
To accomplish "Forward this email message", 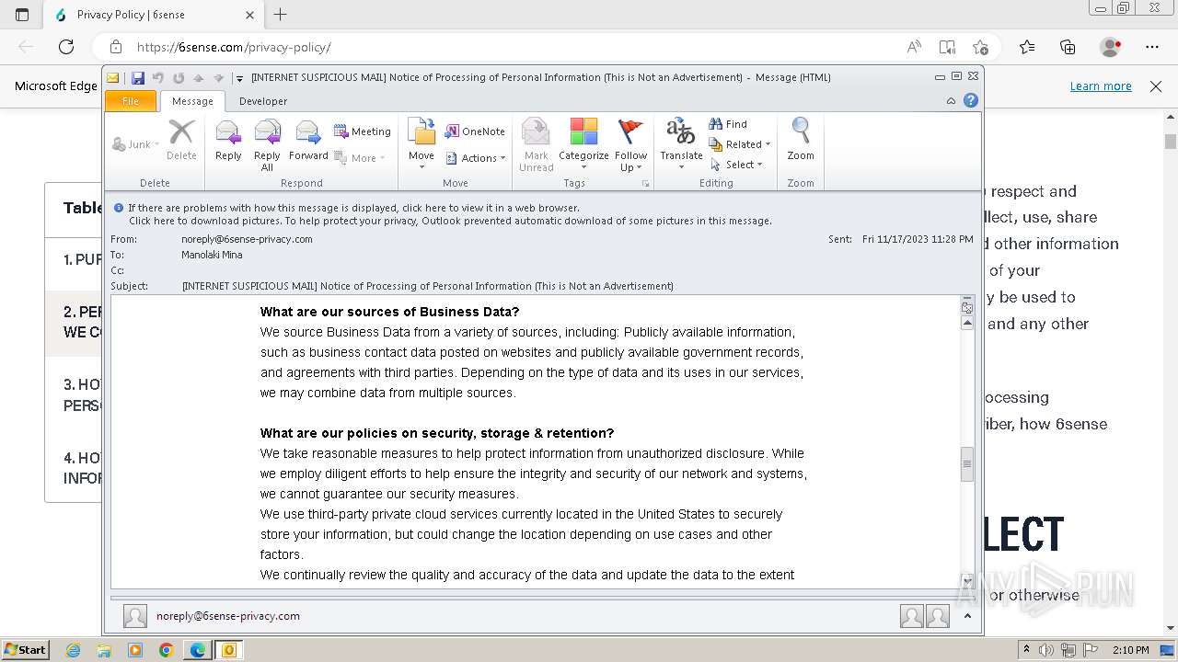I will pyautogui.click(x=308, y=142).
